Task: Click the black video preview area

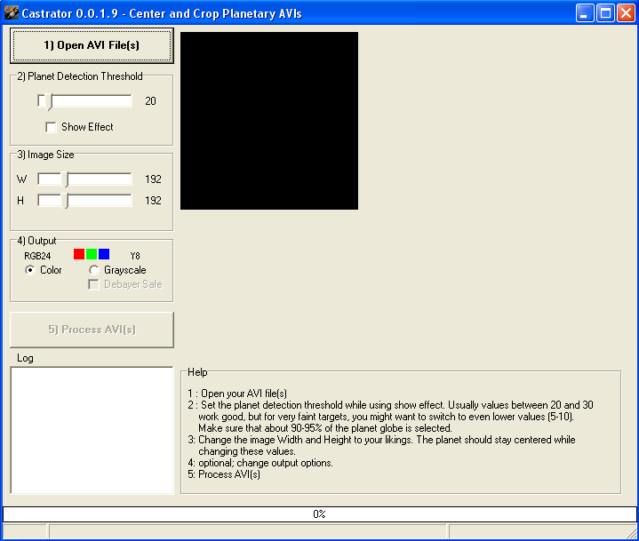Action: point(269,121)
